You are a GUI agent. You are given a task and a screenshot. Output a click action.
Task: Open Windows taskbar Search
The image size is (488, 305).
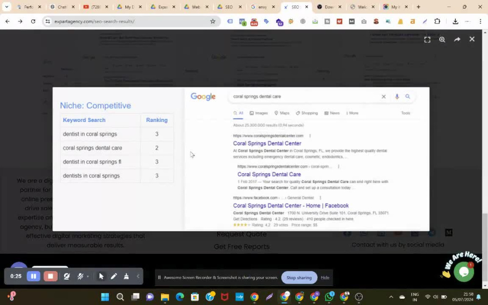[120, 297]
